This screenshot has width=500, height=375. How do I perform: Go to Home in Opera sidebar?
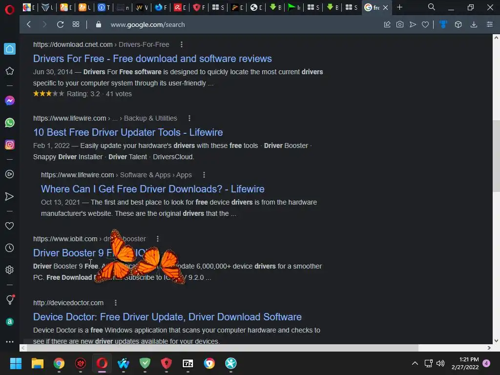tap(10, 49)
